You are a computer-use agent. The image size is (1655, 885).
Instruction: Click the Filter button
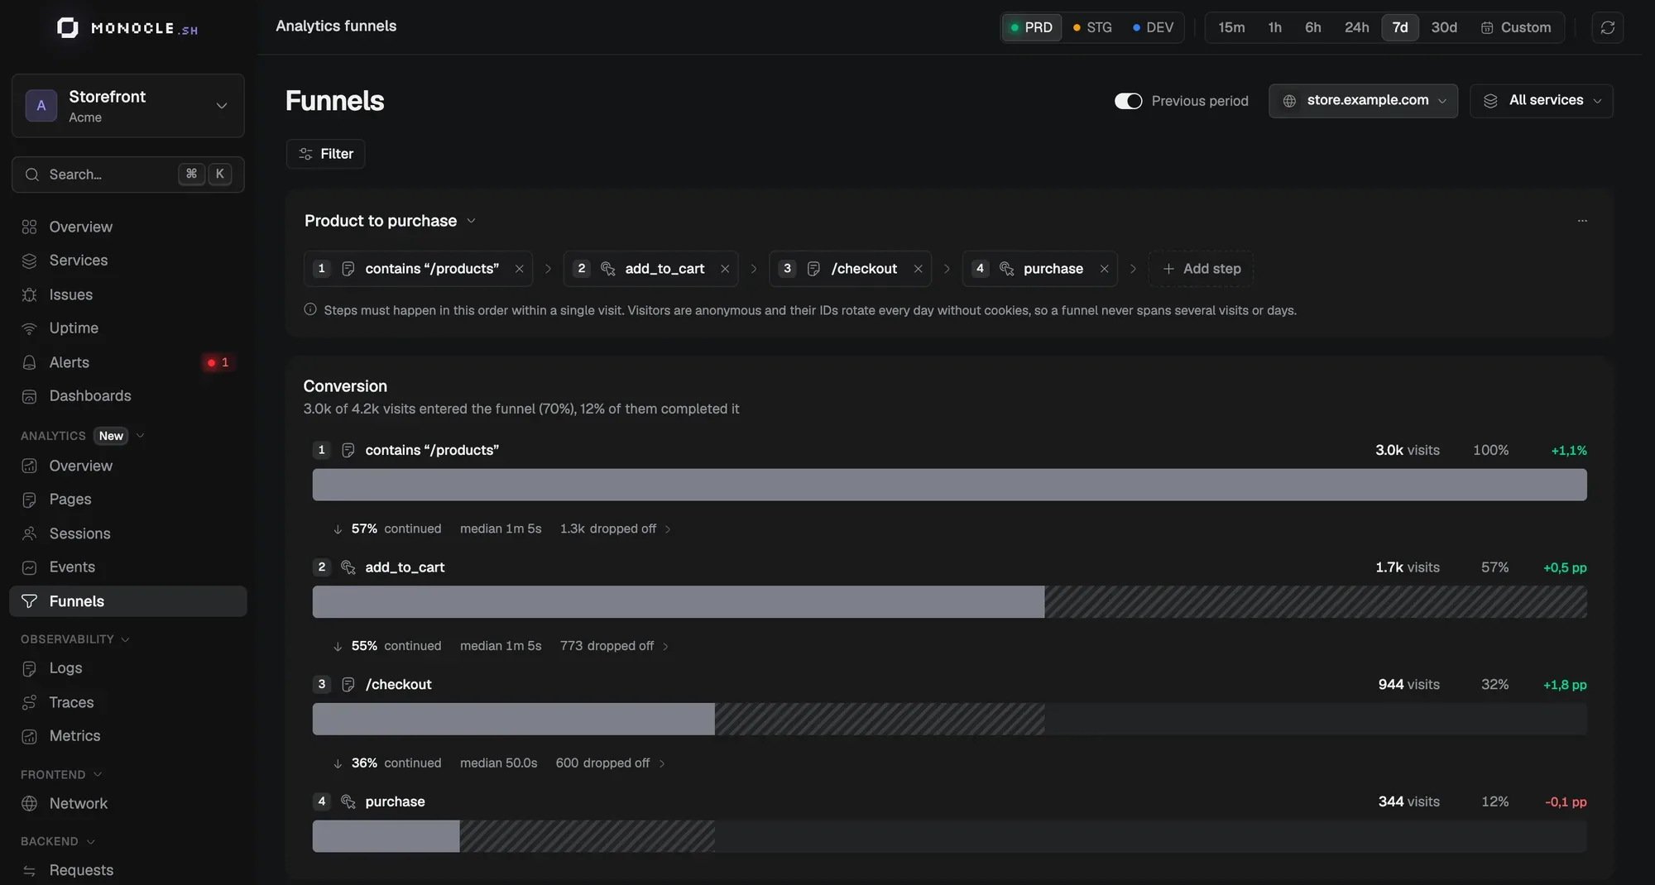tap(325, 154)
